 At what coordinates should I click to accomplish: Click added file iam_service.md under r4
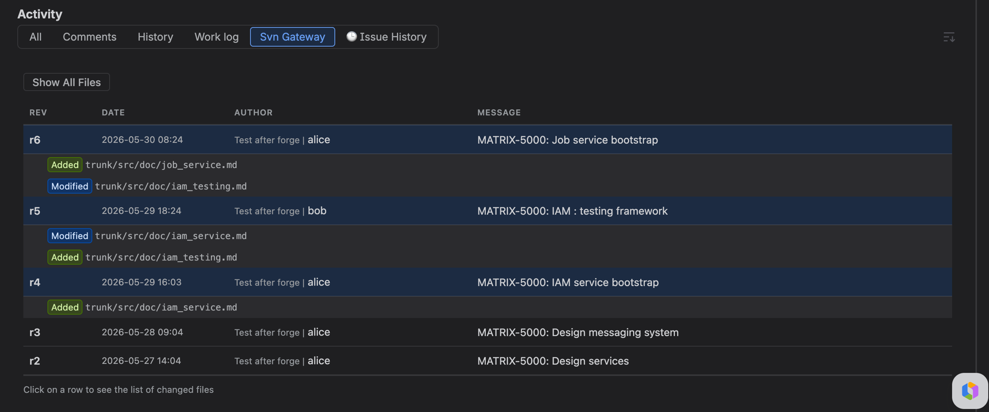click(x=161, y=307)
